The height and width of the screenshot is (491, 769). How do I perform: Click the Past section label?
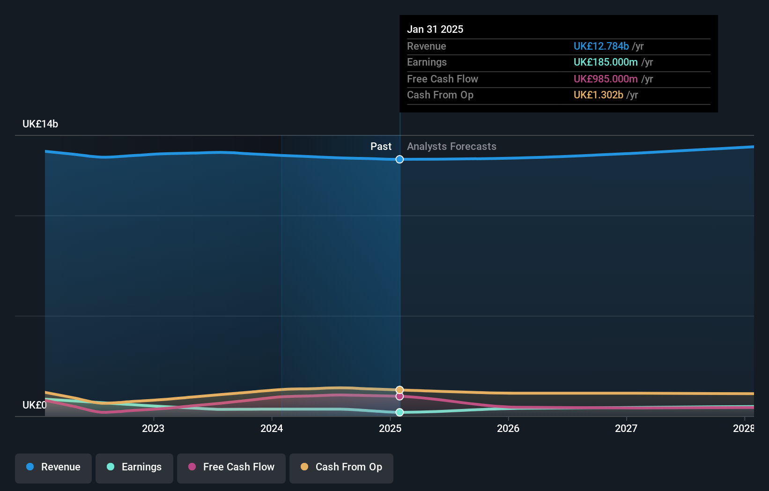point(381,146)
